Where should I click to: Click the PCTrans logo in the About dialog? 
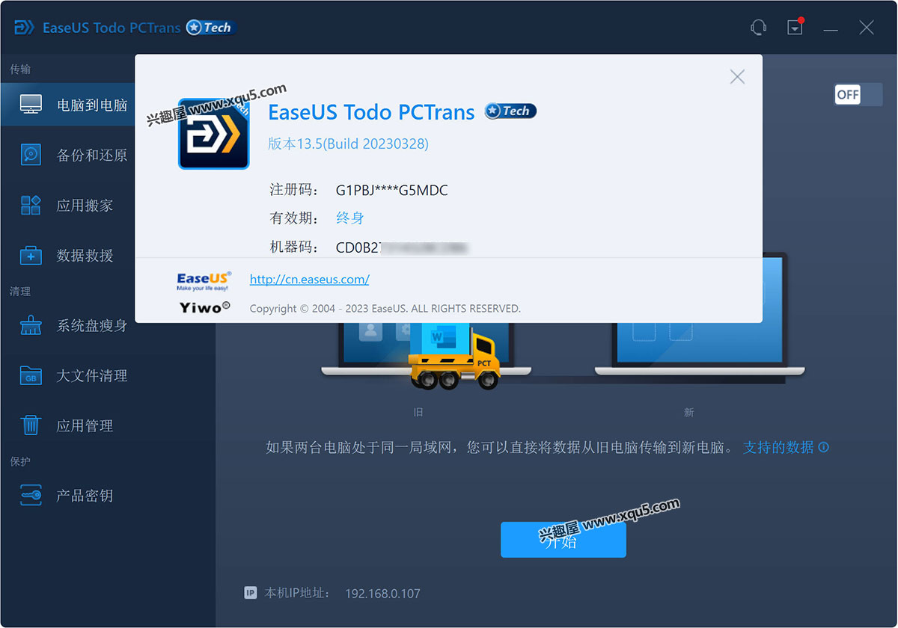tap(213, 134)
